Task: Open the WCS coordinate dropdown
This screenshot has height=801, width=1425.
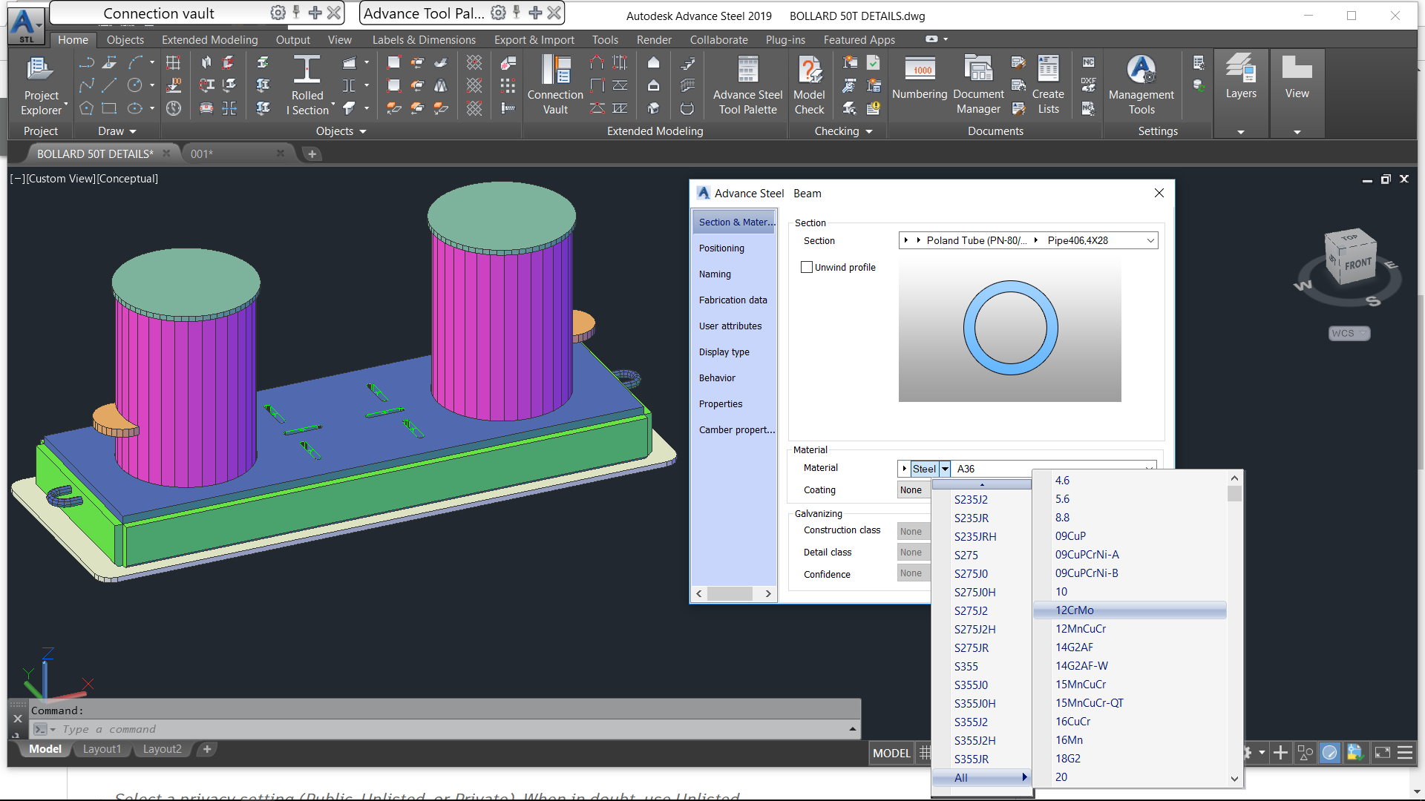Action: (x=1349, y=333)
